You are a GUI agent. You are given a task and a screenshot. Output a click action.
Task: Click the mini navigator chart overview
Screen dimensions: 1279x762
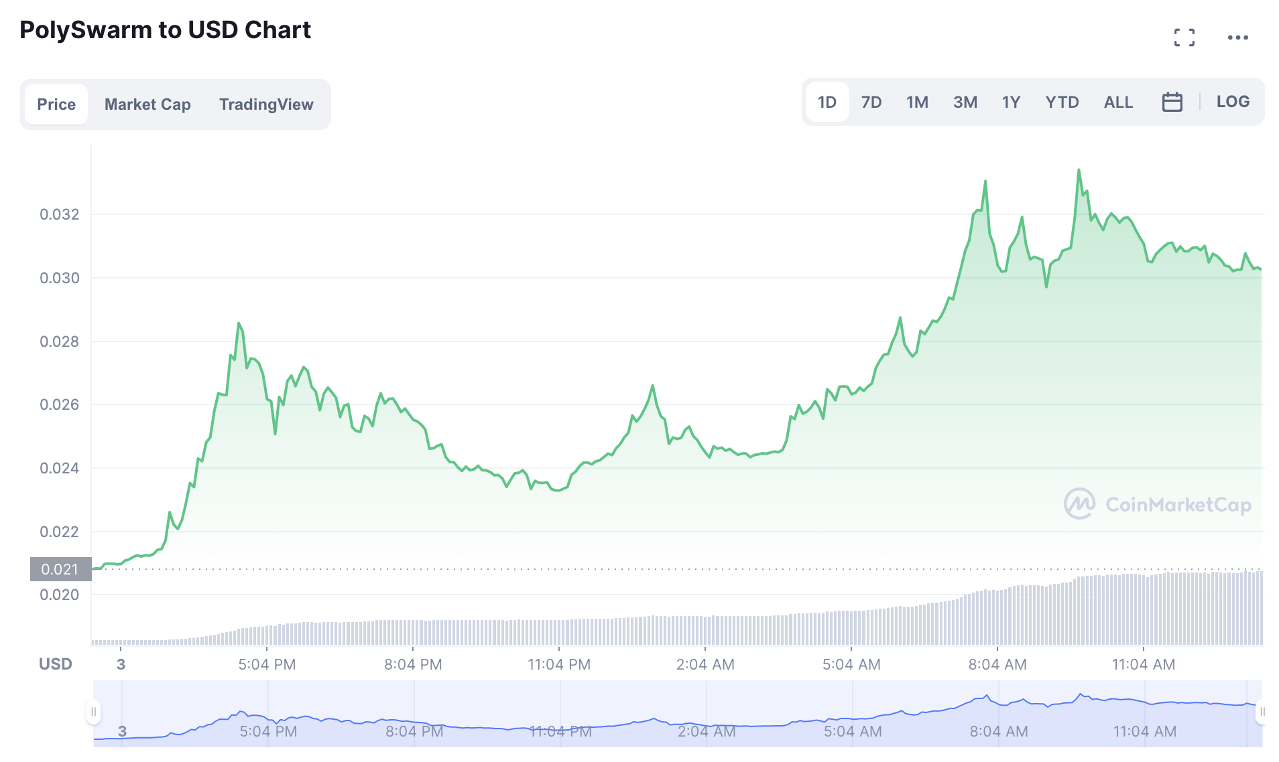tap(678, 714)
